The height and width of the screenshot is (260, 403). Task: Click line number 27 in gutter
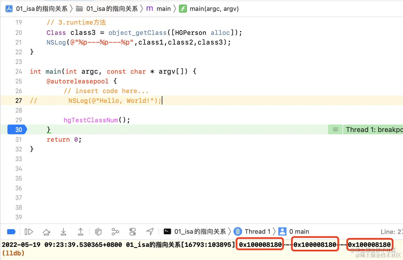coord(19,101)
